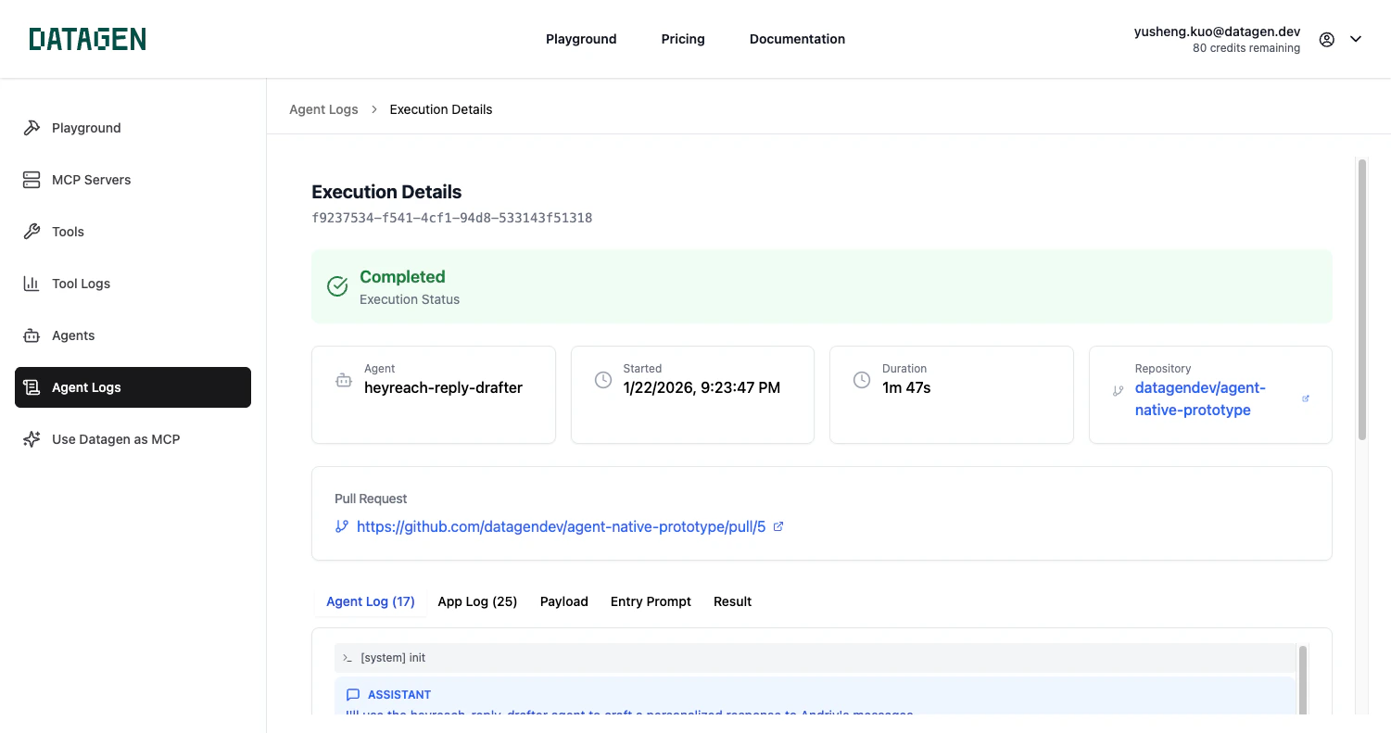This screenshot has width=1391, height=733.
Task: Open Tool Logs via the chart icon
Action: pos(31,284)
